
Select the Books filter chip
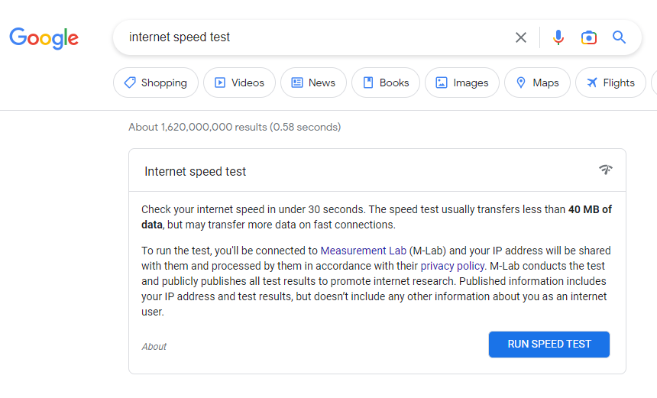coord(386,83)
